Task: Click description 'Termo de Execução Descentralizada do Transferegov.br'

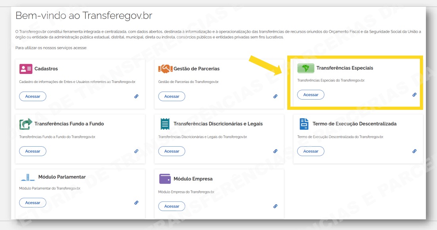Action: pos(341,137)
